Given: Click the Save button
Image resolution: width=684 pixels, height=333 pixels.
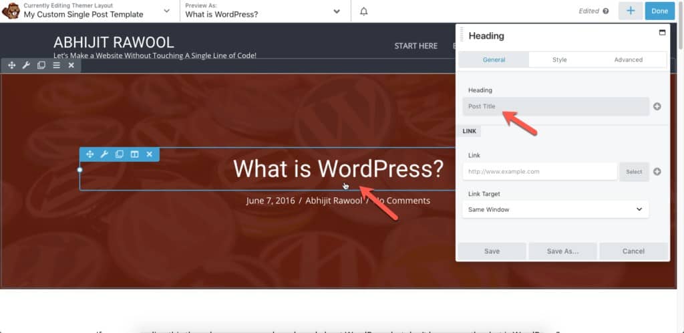Looking at the screenshot, I should (492, 251).
